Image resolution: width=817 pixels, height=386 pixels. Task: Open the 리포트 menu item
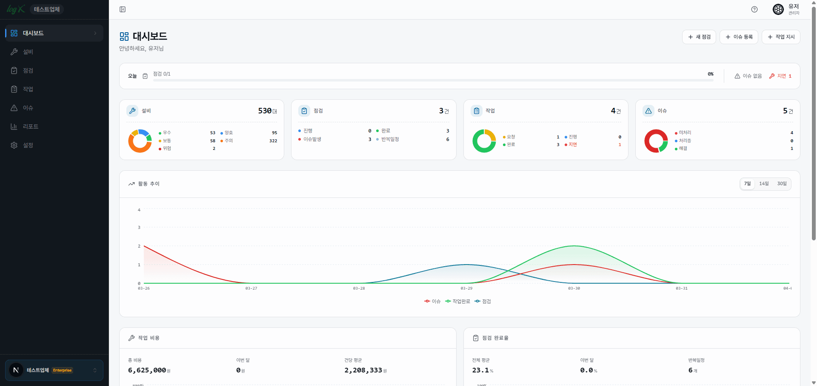(54, 127)
